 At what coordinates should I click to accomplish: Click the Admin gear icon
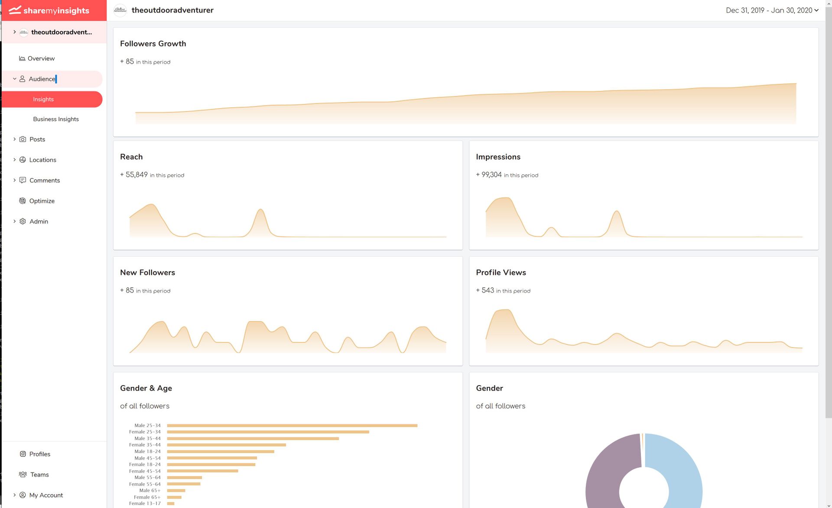(x=23, y=221)
